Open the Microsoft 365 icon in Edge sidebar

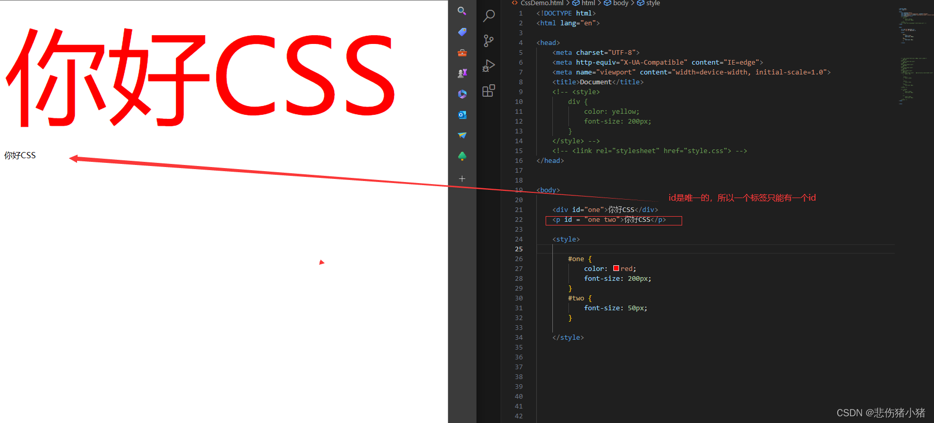tap(462, 94)
